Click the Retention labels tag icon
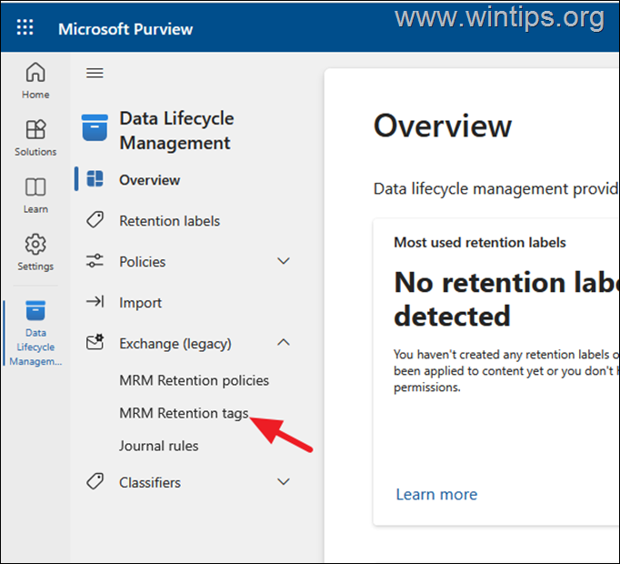This screenshot has height=564, width=620. [95, 220]
